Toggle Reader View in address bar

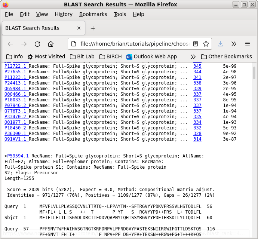click(196, 44)
